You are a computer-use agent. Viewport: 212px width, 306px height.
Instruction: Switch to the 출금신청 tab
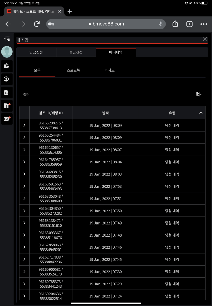[x=76, y=52]
